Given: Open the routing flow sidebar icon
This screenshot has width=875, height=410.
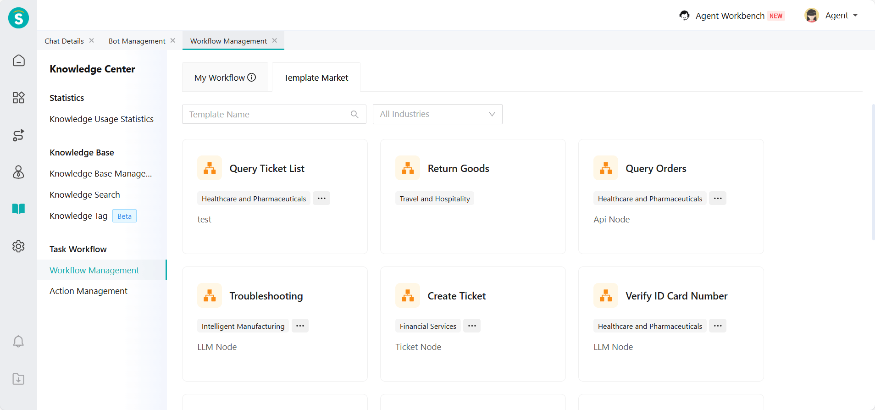Looking at the screenshot, I should (18, 135).
